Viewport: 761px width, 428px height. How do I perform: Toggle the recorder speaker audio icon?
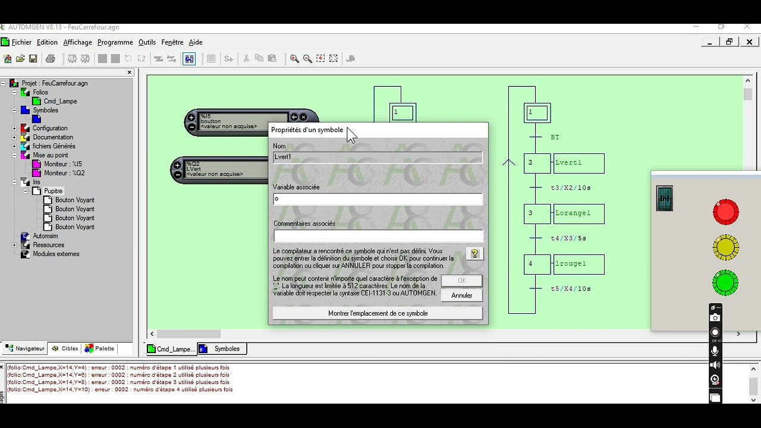[x=715, y=365]
